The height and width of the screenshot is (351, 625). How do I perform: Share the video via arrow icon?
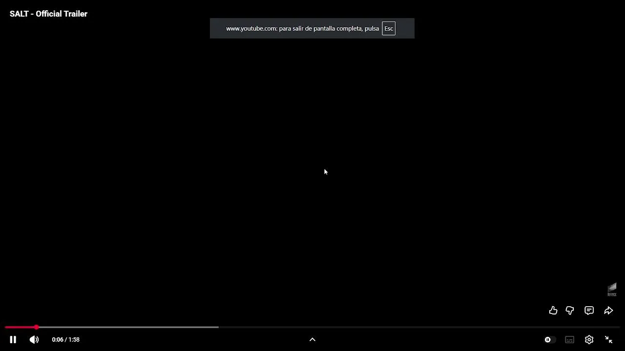point(608,311)
